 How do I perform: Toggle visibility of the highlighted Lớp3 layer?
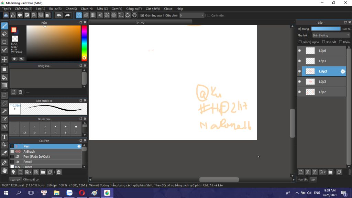tap(299, 71)
